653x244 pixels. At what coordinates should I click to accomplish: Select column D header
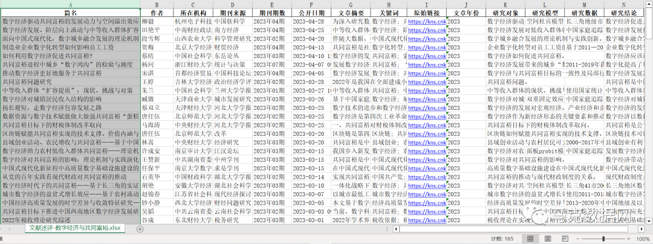point(233,4)
